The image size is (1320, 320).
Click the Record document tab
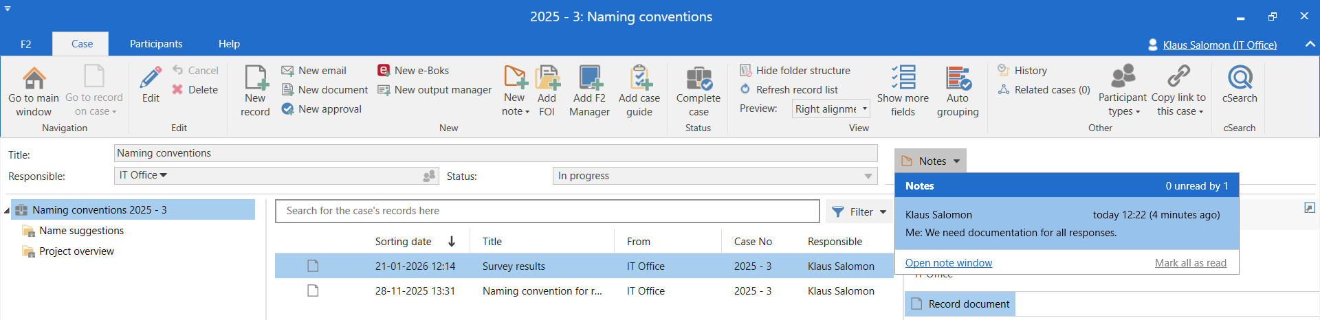(960, 304)
